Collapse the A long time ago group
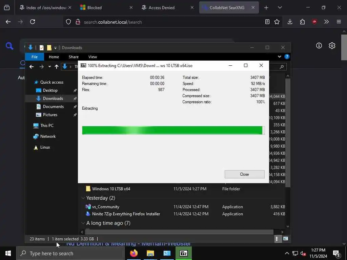This screenshot has width=347, height=260. pyautogui.click(x=83, y=223)
